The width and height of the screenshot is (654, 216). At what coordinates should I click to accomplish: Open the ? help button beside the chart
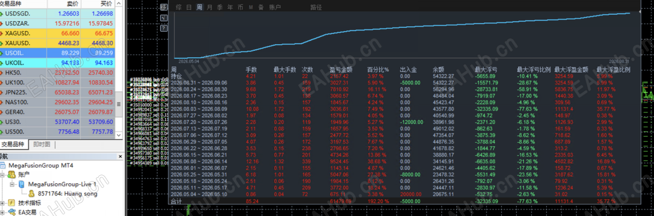(x=165, y=28)
